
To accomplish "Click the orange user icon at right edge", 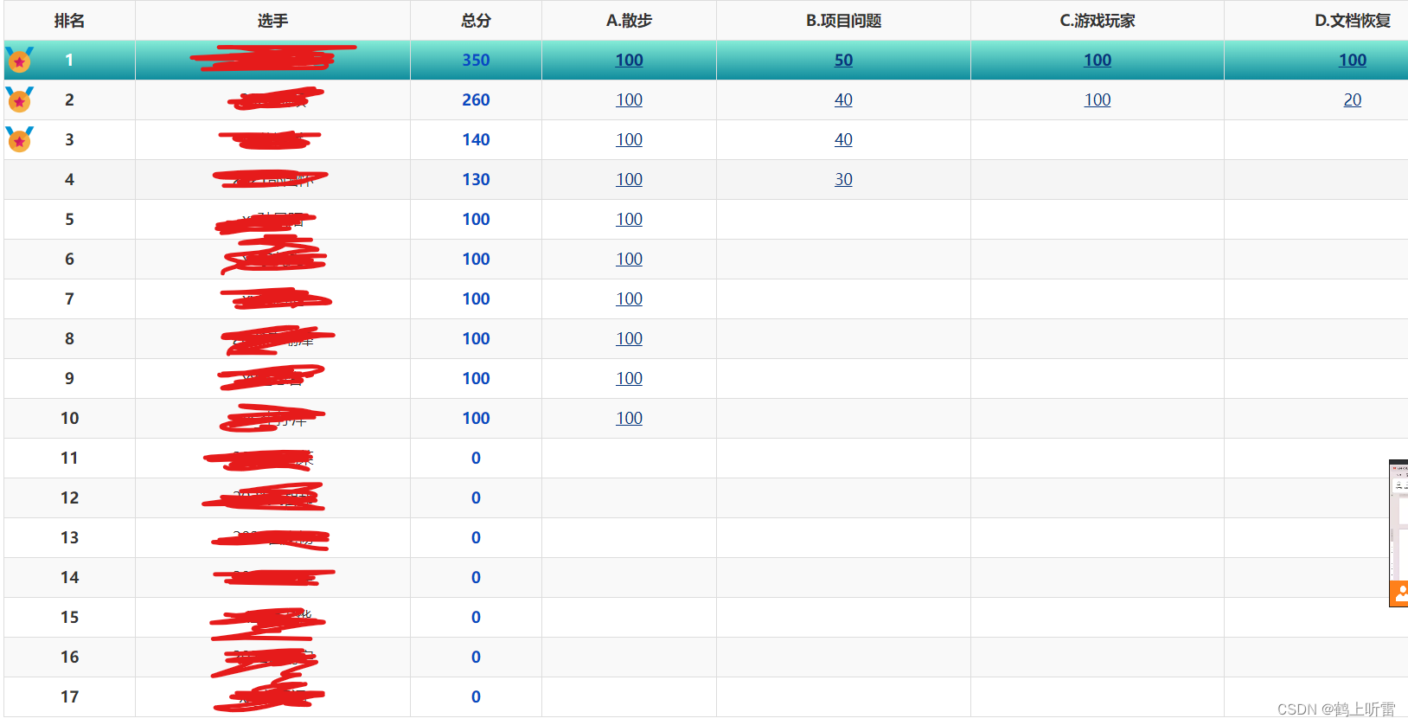I will (x=1399, y=593).
